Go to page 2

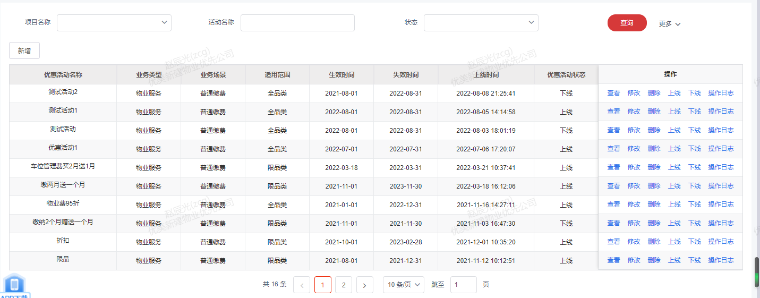tap(344, 285)
